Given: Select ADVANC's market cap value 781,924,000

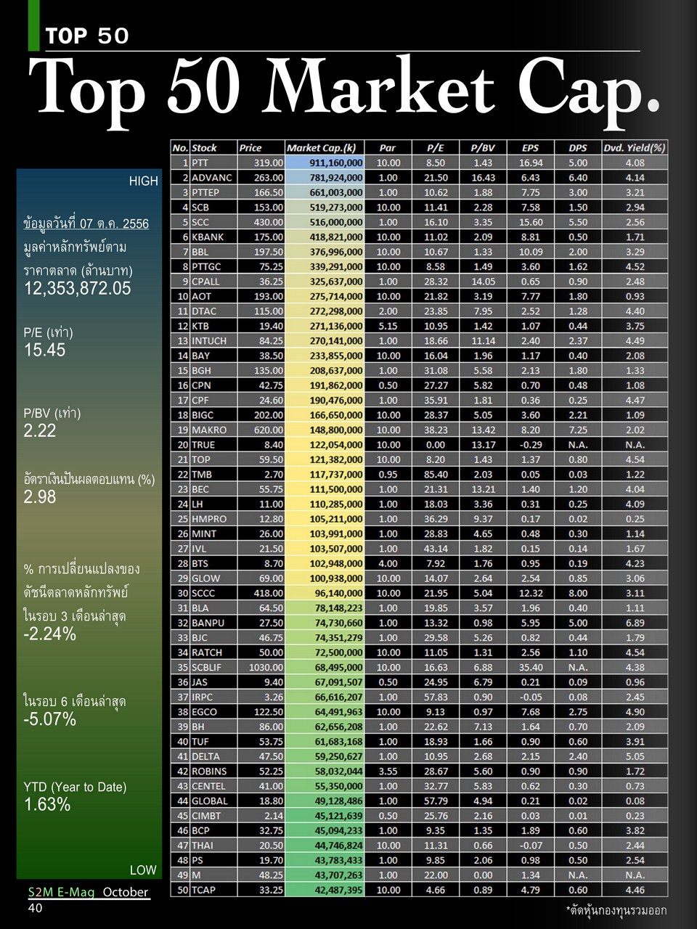Looking at the screenshot, I should (325, 177).
